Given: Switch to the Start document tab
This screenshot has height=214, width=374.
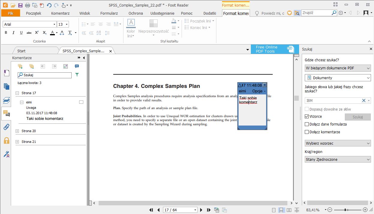Looking at the screenshot, I should click(x=22, y=51).
